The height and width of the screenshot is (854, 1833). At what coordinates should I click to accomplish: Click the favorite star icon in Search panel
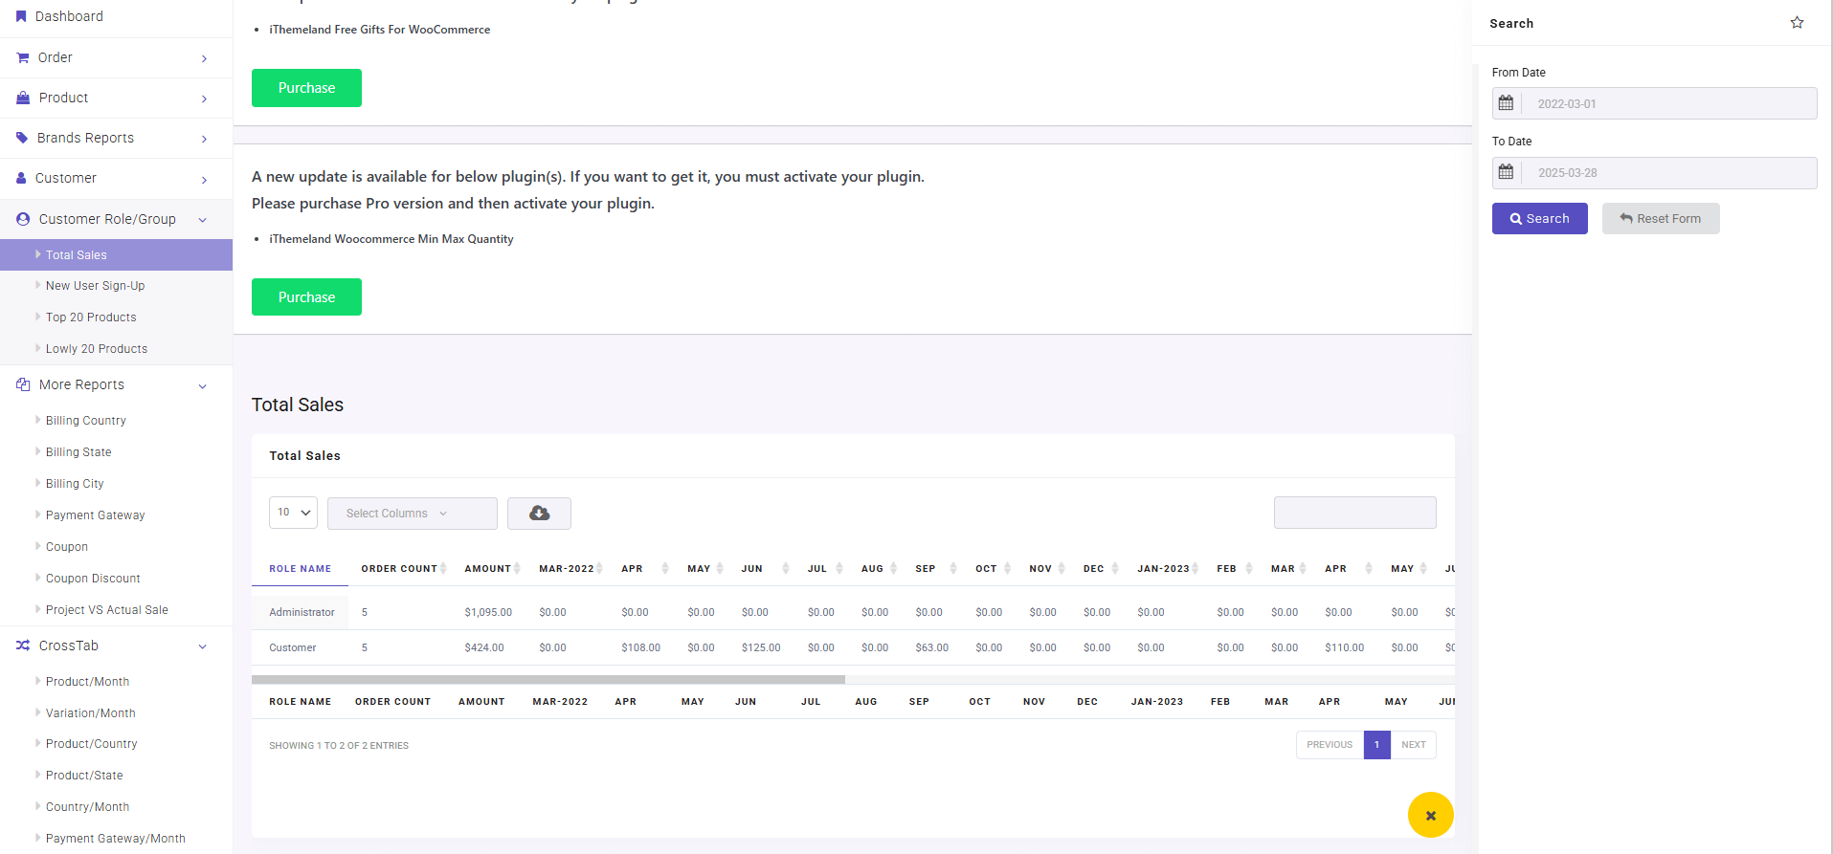click(x=1797, y=23)
